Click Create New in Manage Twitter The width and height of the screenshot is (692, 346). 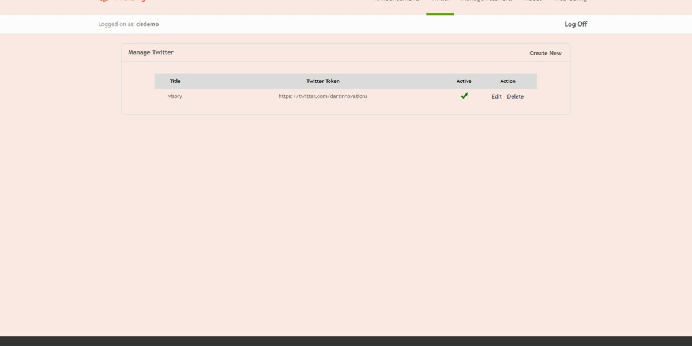click(x=545, y=53)
